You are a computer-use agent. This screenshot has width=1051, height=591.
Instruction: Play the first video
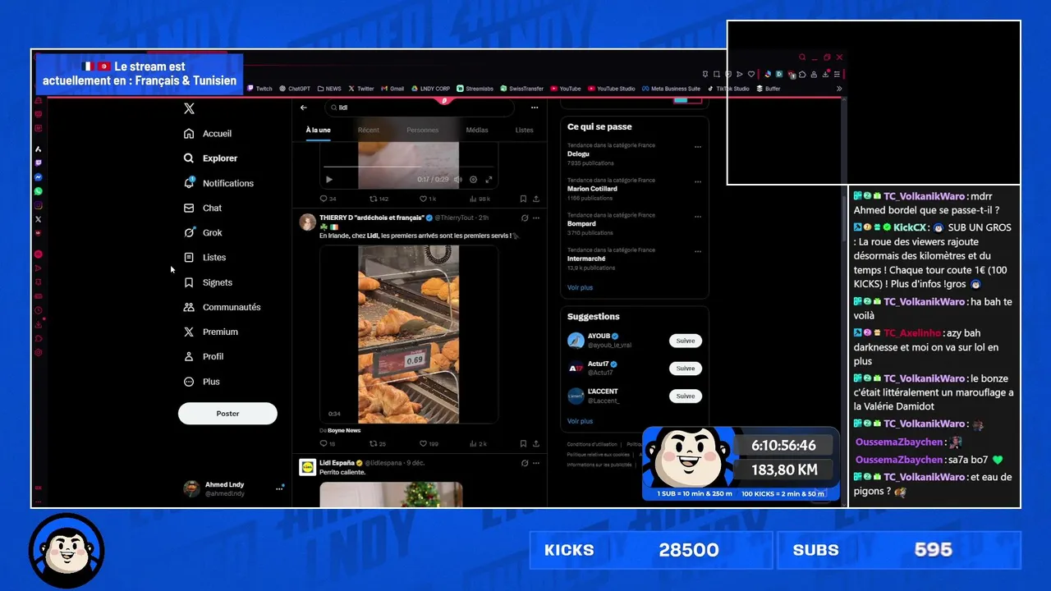coord(329,179)
